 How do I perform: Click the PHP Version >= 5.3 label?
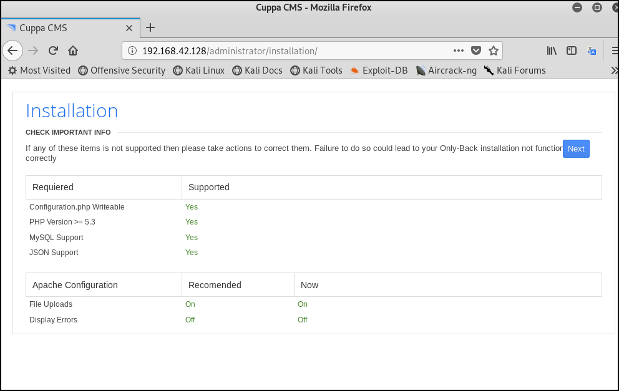[62, 222]
